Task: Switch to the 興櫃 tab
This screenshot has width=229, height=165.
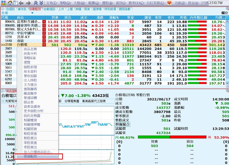Action: click(78, 9)
